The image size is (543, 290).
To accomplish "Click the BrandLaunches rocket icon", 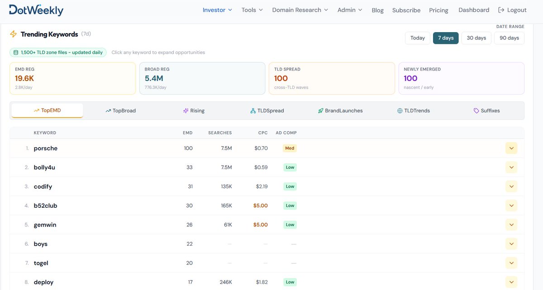I will 321,110.
